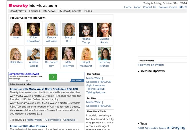Open Kendra Wilkinson's photo thumbnail
Viewport: 195px width, 130px height.
tap(51, 29)
